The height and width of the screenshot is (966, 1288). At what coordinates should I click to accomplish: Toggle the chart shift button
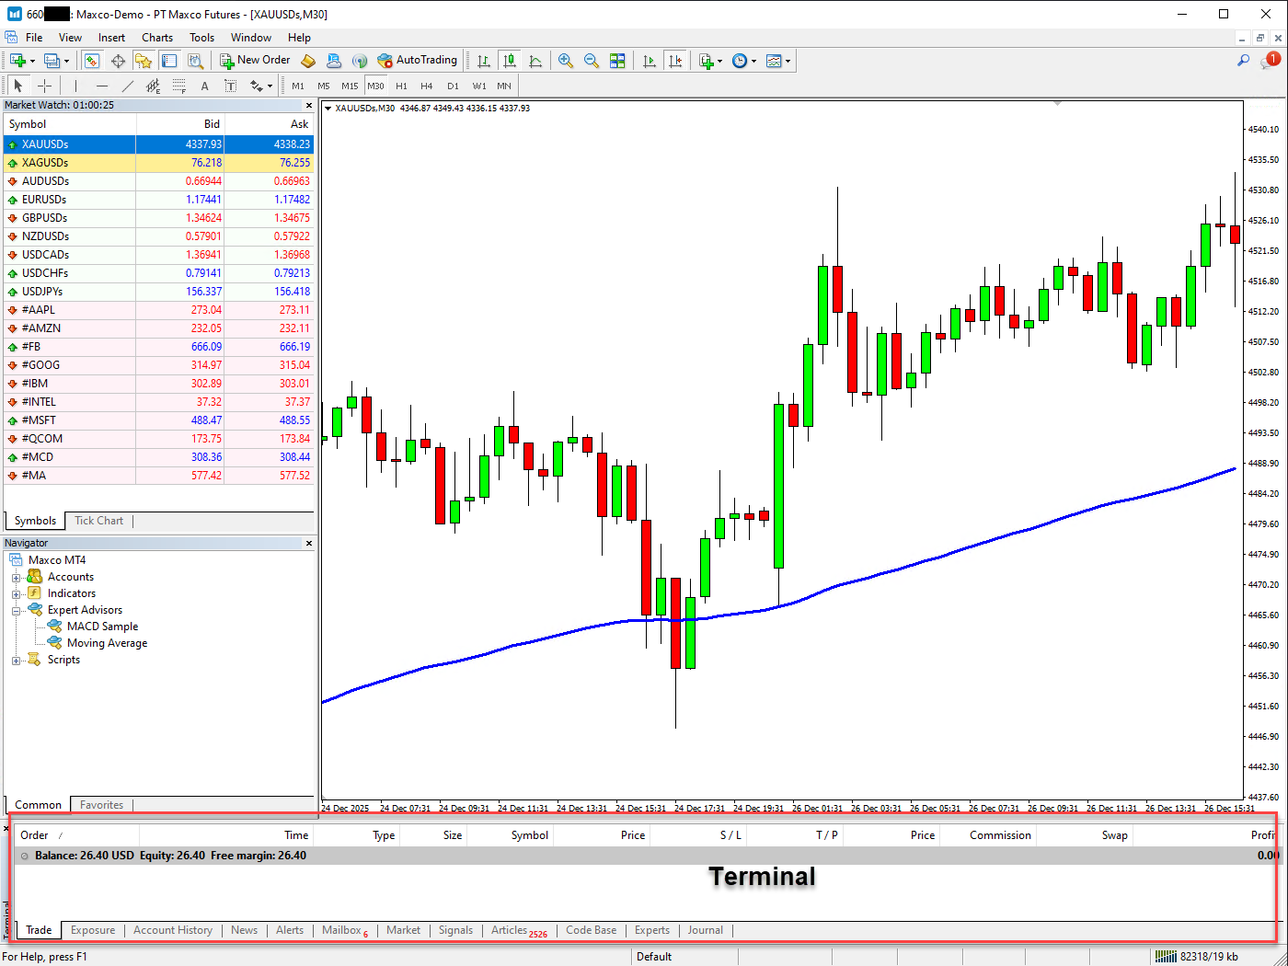pyautogui.click(x=675, y=61)
